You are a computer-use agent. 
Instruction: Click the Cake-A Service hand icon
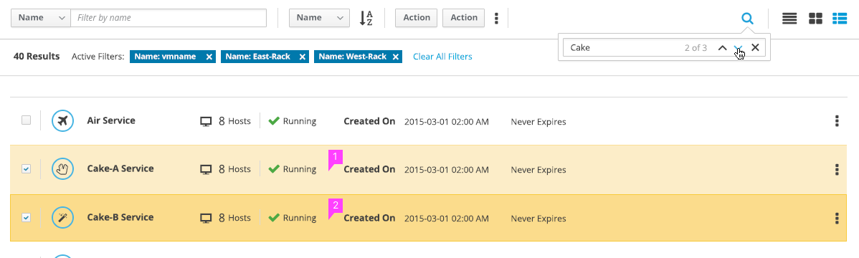click(64, 169)
